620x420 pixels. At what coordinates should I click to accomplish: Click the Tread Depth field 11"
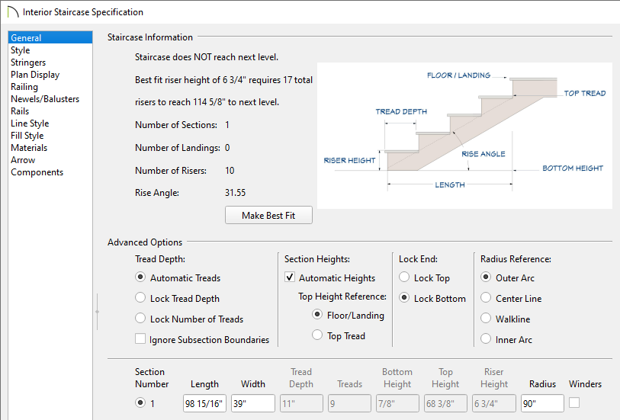pos(301,403)
